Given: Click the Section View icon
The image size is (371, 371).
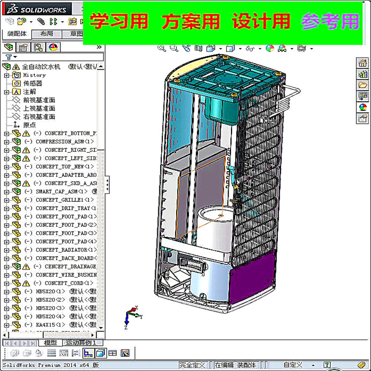Looking at the screenshot, I should point(198,48).
